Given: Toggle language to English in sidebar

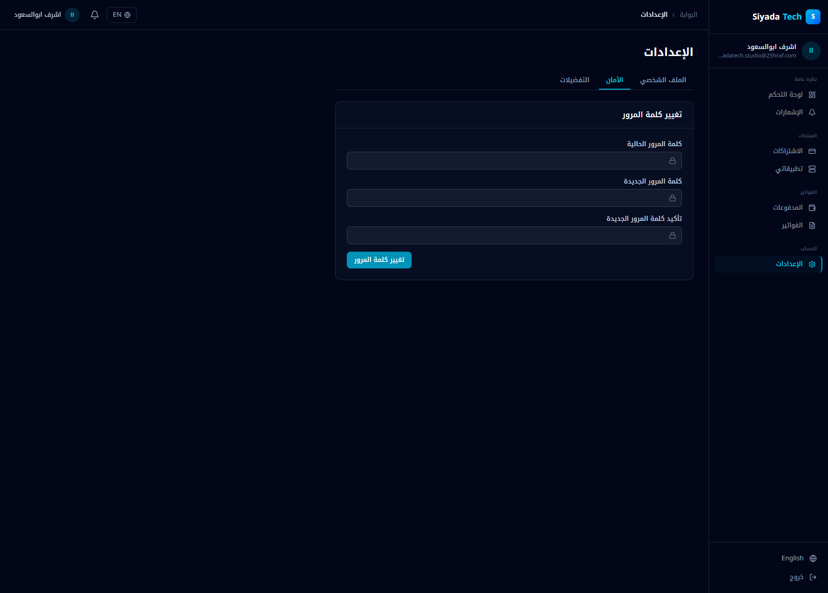Looking at the screenshot, I should 799,558.
